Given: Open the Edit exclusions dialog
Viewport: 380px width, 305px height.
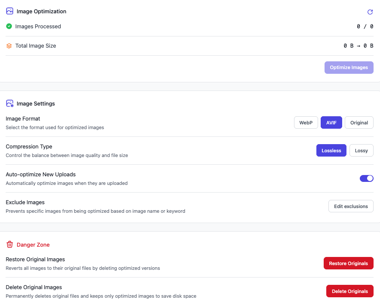Looking at the screenshot, I should pos(351,206).
